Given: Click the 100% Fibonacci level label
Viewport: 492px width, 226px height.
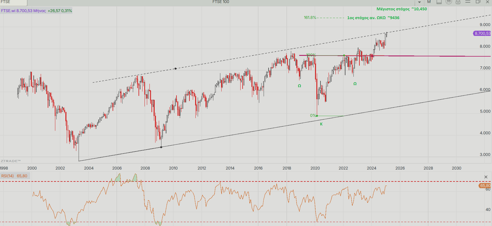Looking at the screenshot, I should pyautogui.click(x=311, y=55).
